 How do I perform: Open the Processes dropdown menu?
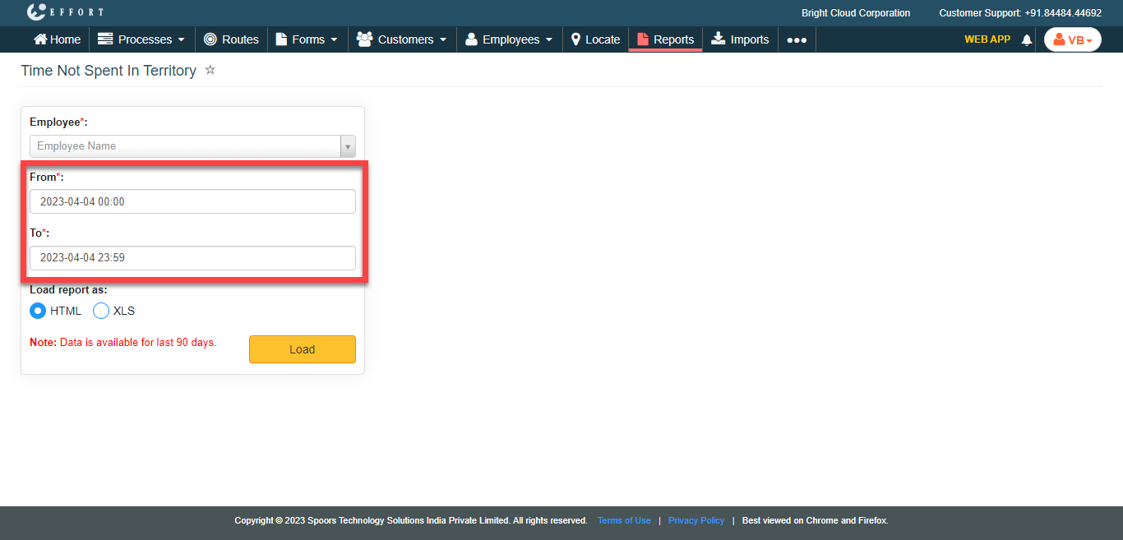click(x=141, y=39)
